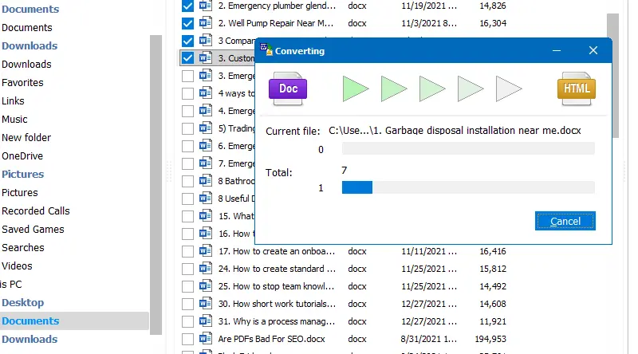Collapse the Downloads group header at top
The image size is (638, 354).
pos(29,45)
